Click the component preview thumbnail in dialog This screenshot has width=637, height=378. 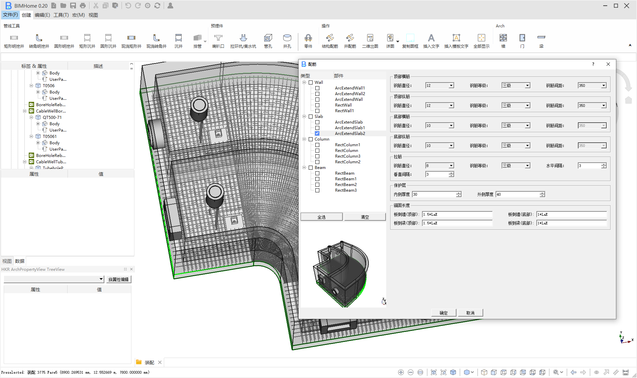[343, 265]
